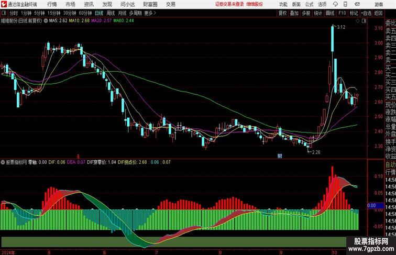Open the 版面 menu
This screenshot has height=255, width=396.
(x=296, y=4)
